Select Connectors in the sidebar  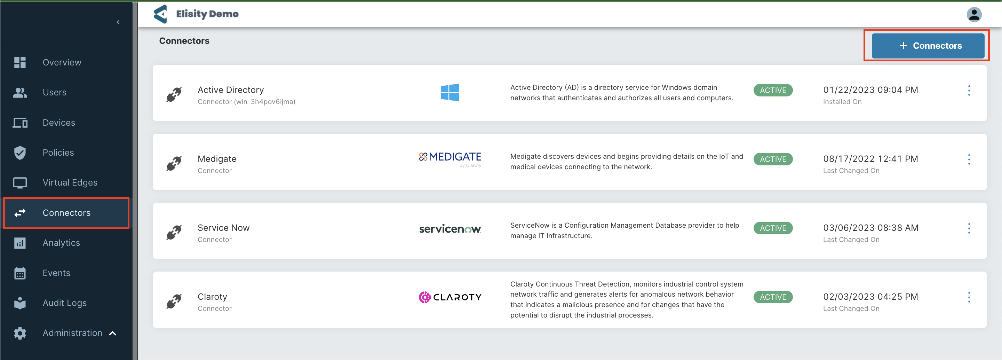[x=66, y=213]
